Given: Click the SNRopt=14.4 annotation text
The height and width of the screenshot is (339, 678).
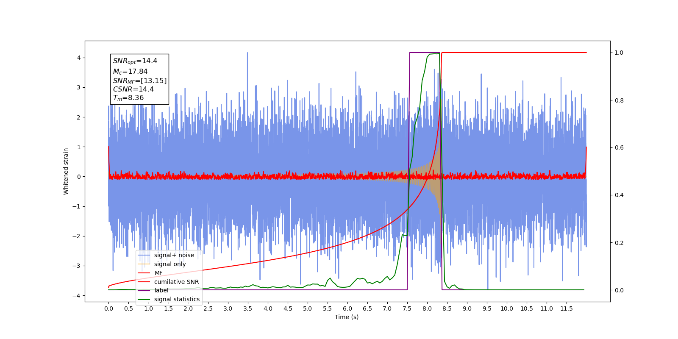Looking at the screenshot, I should pos(135,61).
